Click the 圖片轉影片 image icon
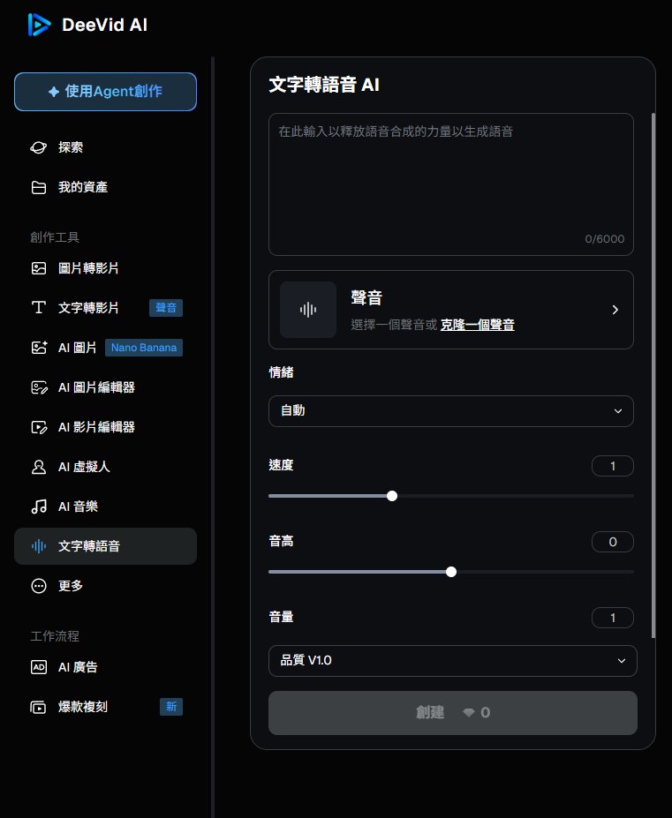This screenshot has width=672, height=818. click(x=39, y=268)
